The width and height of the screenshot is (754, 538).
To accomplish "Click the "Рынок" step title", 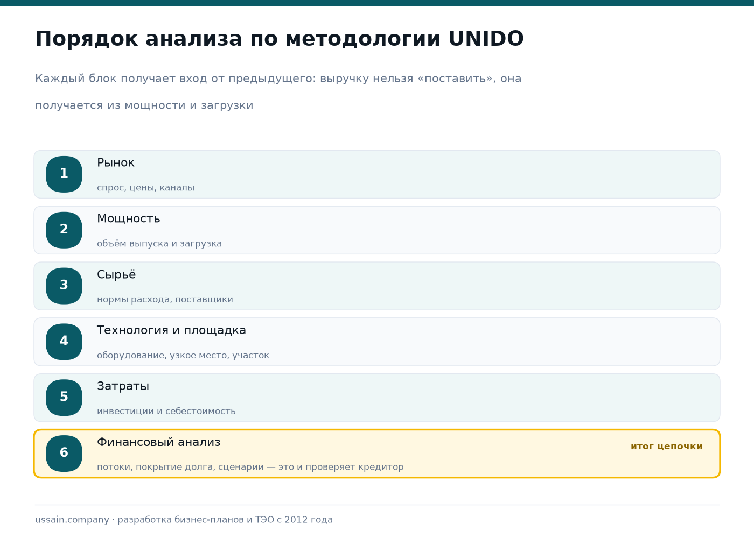I will [x=116, y=163].
